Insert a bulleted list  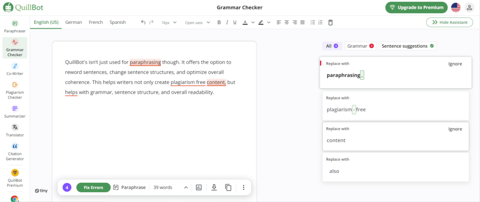(313, 22)
